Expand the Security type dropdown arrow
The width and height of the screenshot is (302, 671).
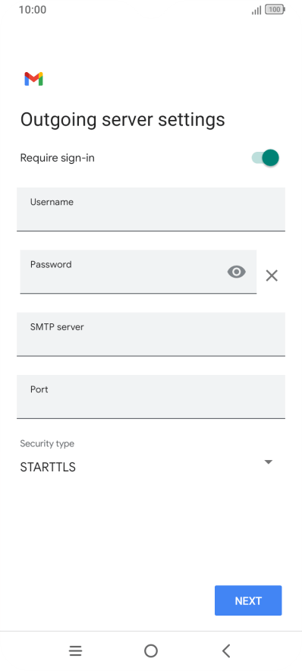coord(268,462)
